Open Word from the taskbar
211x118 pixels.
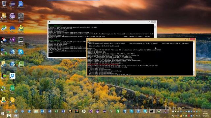pyautogui.click(x=50, y=111)
